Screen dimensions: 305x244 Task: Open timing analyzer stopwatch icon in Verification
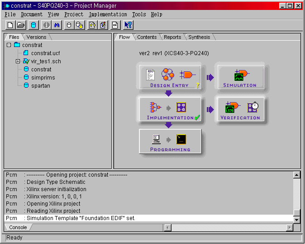coord(253,107)
